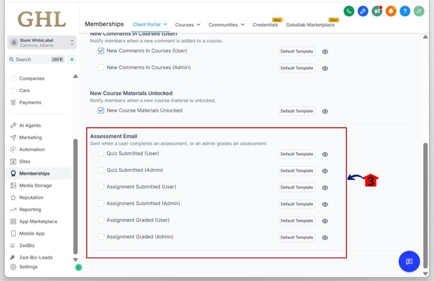Enable the Quiz Submitted (User) checkbox
Viewport: 434px width, 281px height.
coord(101,153)
